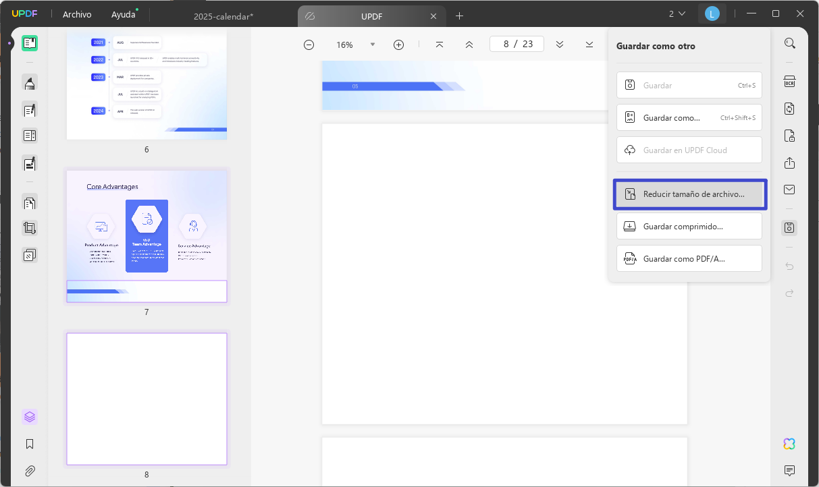Image resolution: width=819 pixels, height=487 pixels.
Task: Send the file by email
Action: point(789,190)
